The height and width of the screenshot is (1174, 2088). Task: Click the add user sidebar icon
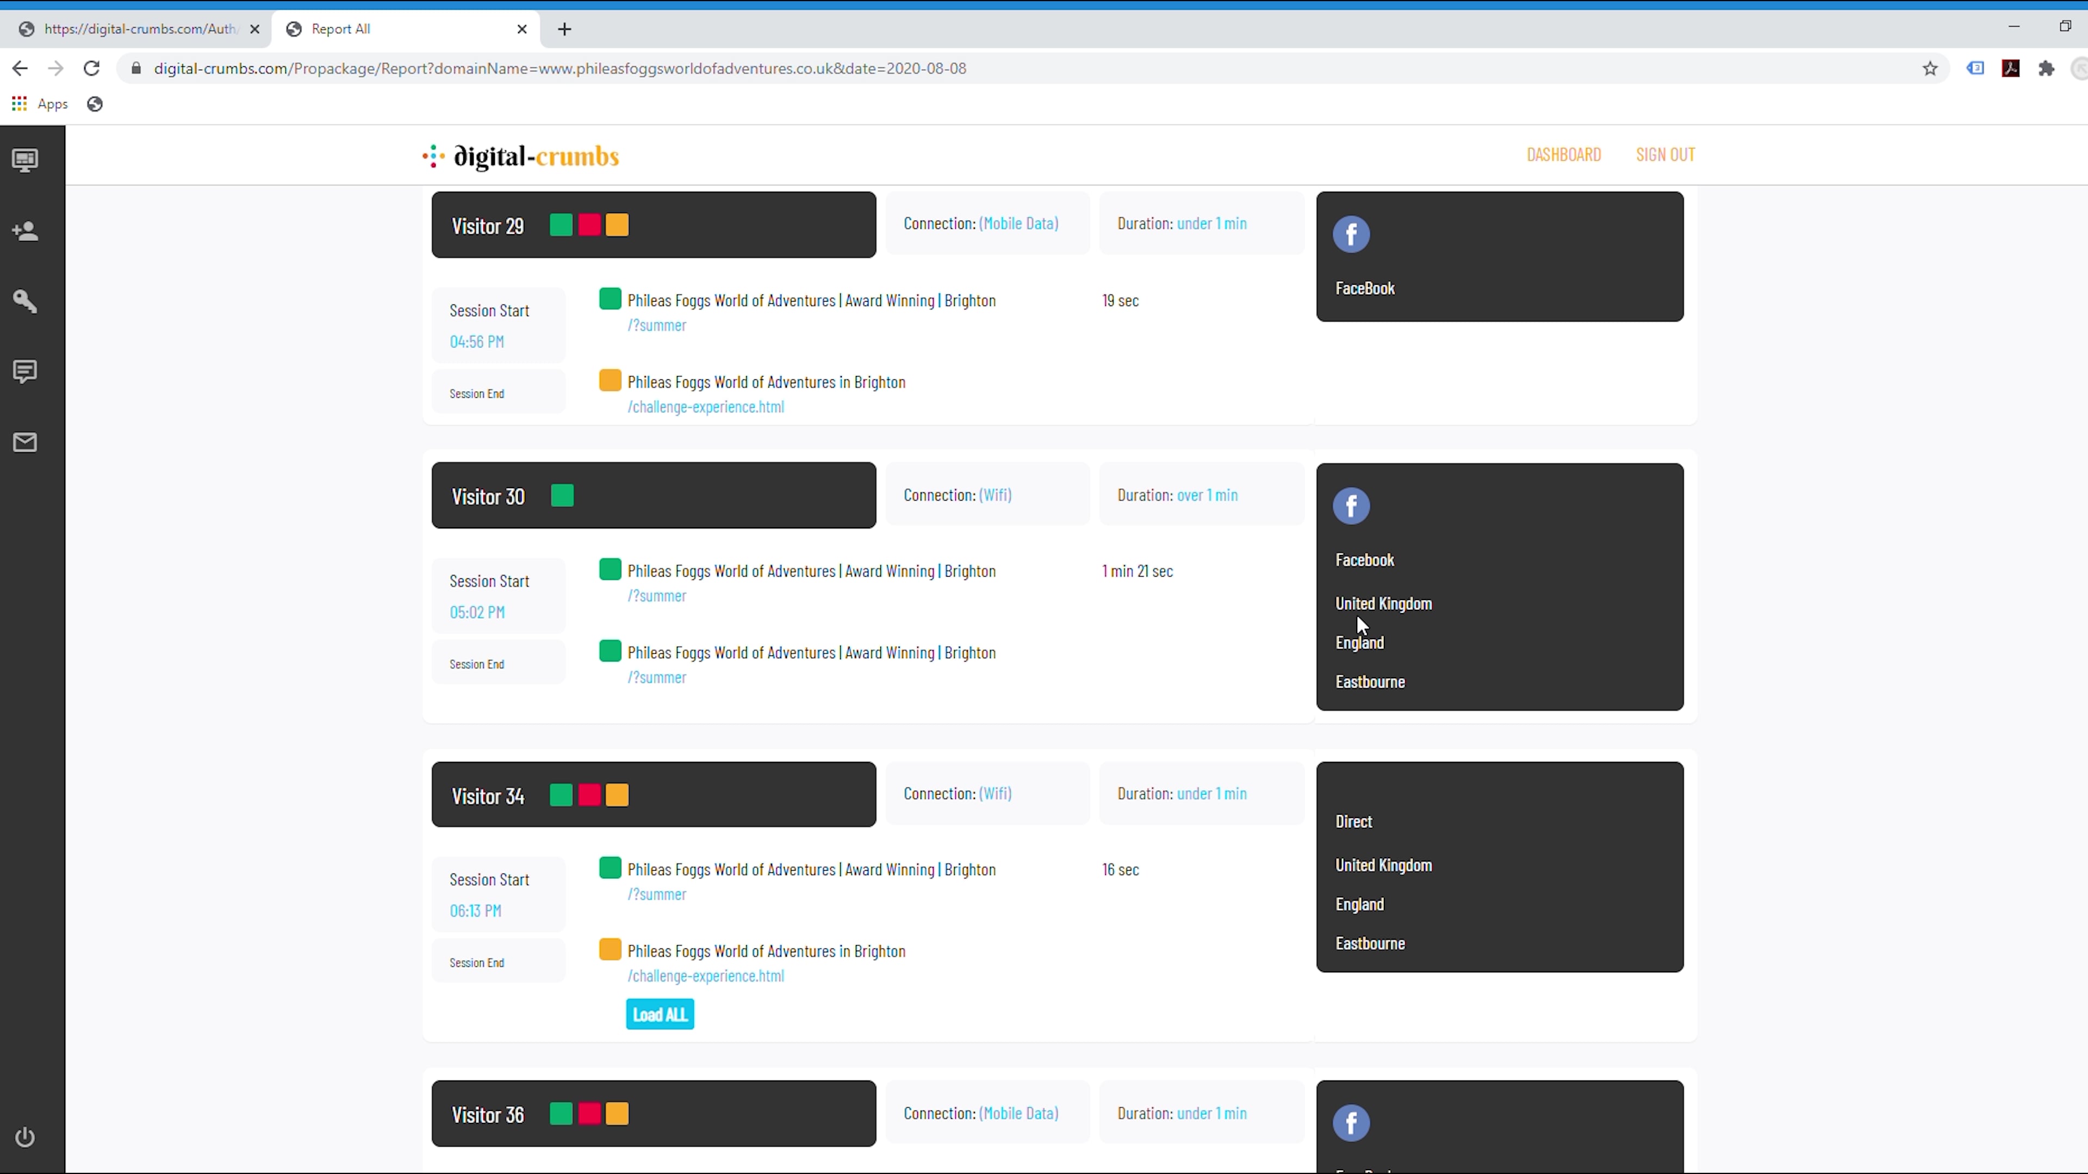point(25,231)
